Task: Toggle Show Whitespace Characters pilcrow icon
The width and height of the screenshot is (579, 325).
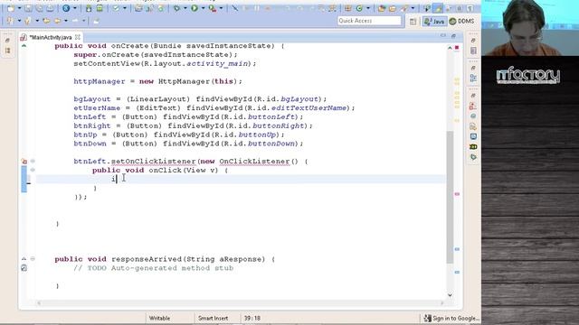Action: [x=470, y=8]
